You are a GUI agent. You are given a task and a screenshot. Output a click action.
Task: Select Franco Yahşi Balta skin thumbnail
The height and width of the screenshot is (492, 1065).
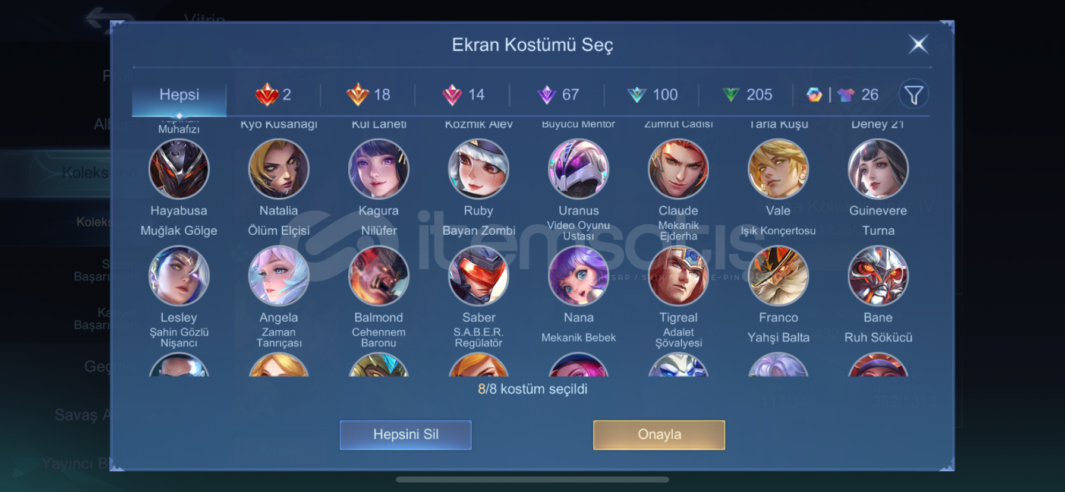click(x=778, y=276)
